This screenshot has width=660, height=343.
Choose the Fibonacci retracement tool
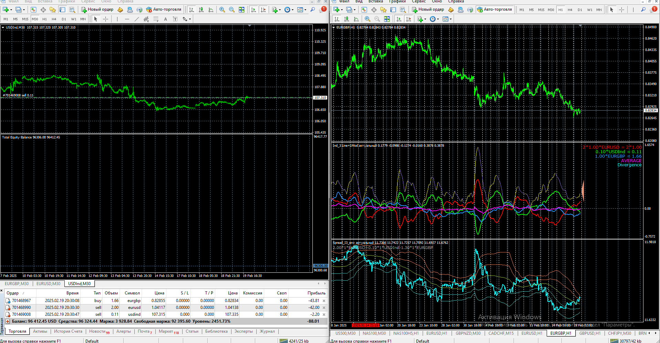tap(156, 19)
